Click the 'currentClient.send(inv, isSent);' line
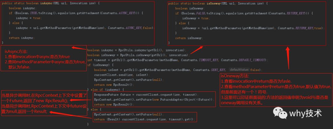333x129 pixels. [x=122, y=75]
